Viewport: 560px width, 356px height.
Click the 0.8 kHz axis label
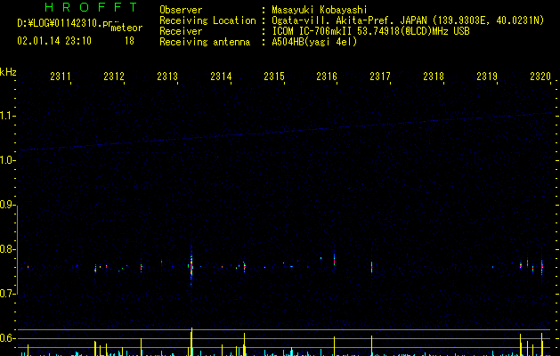pyautogui.click(x=7, y=249)
